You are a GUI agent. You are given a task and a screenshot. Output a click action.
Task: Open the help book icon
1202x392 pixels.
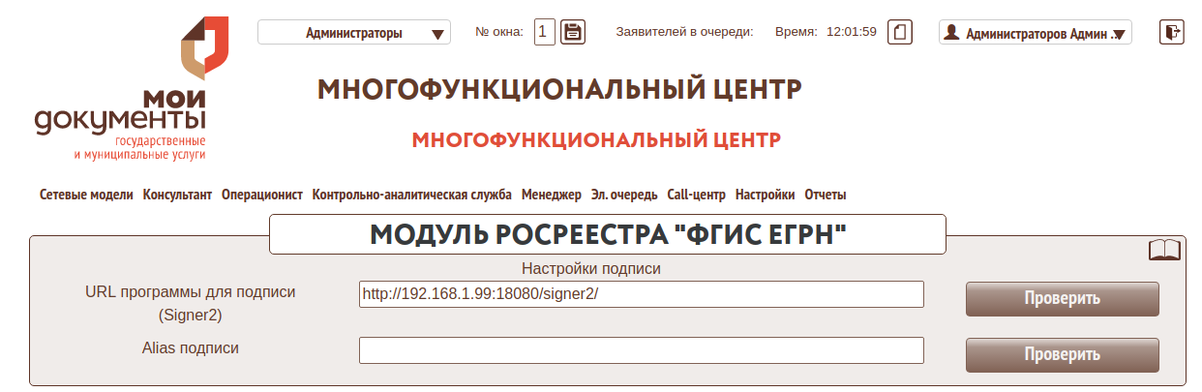(1164, 251)
